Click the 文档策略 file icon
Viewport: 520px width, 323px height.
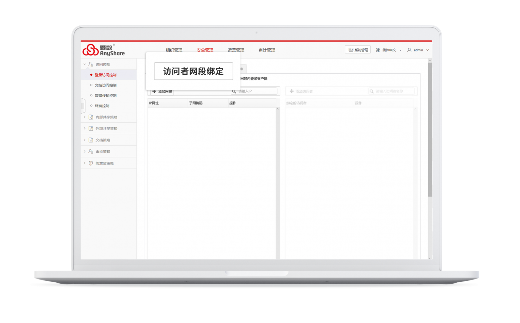(x=91, y=140)
